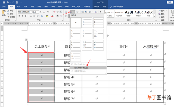Click the Copy (复制) icon
The height and width of the screenshot is (107, 174).
8,14
